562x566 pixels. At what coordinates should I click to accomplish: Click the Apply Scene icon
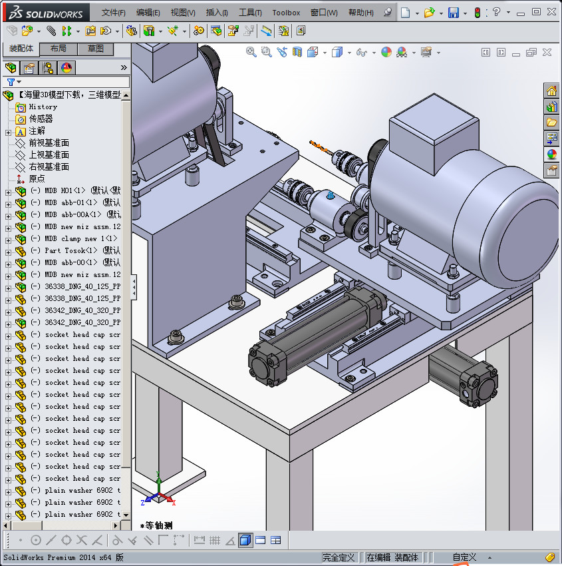point(402,53)
